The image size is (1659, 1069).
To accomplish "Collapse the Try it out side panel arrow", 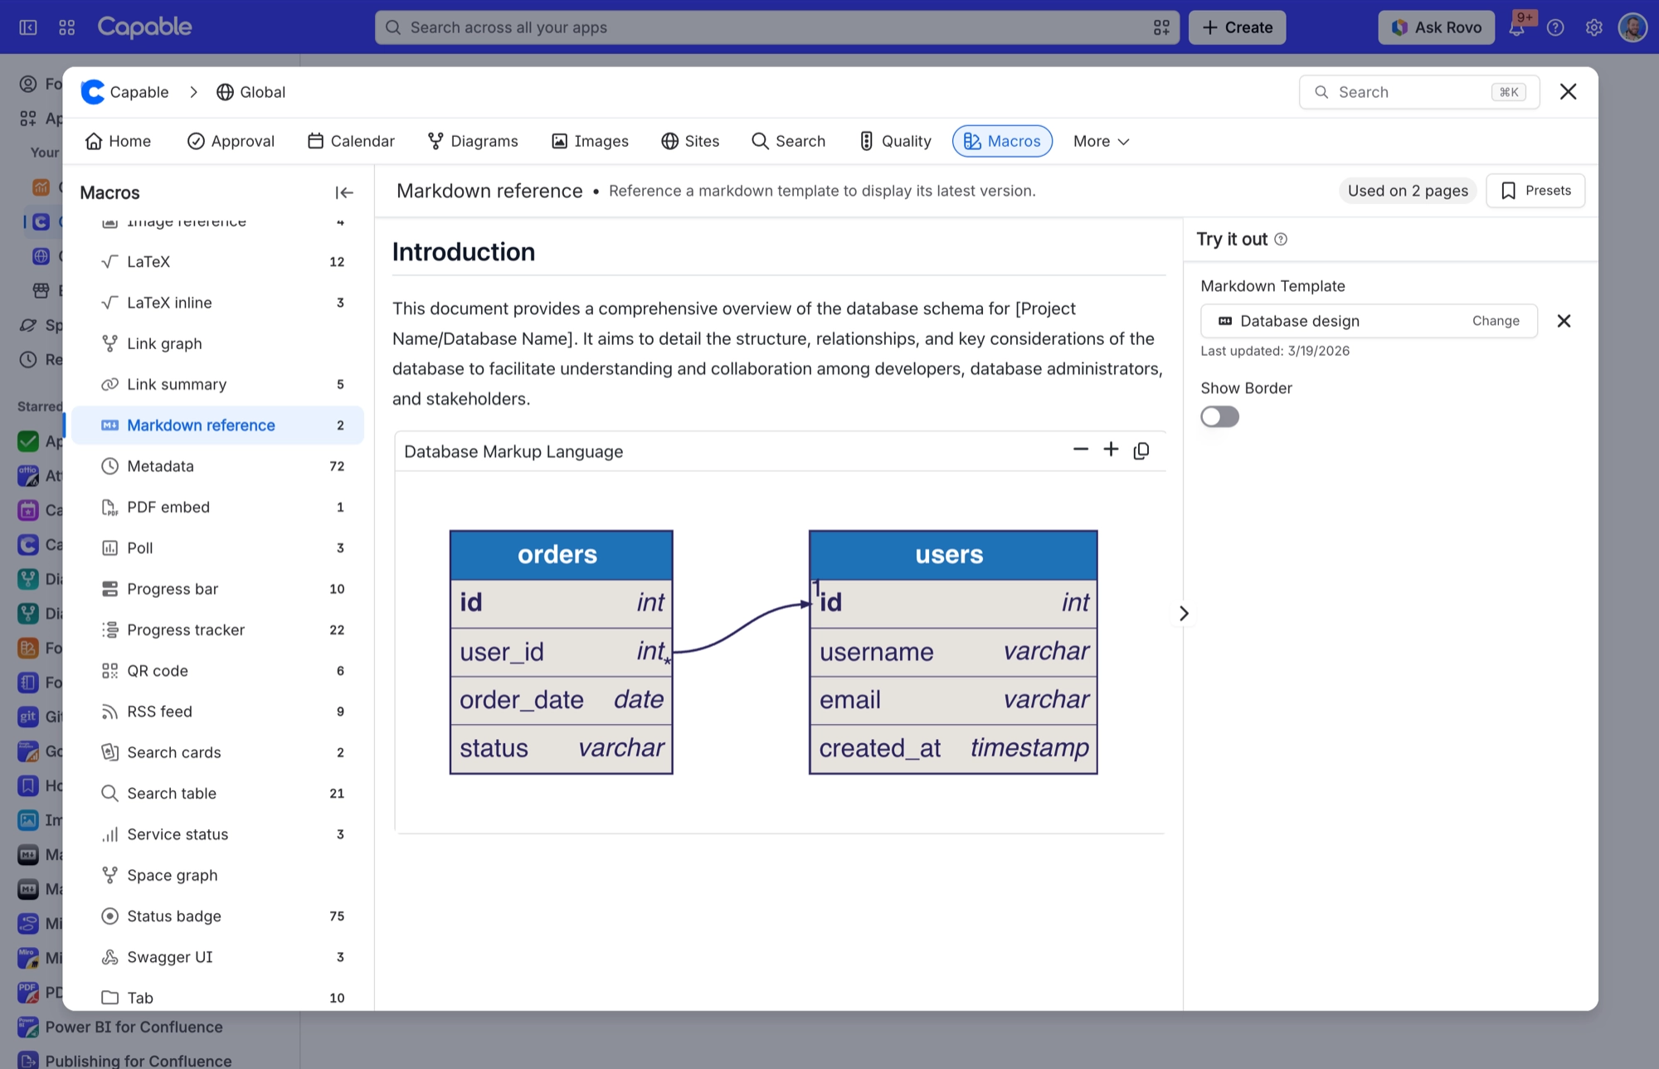I will tap(1184, 614).
